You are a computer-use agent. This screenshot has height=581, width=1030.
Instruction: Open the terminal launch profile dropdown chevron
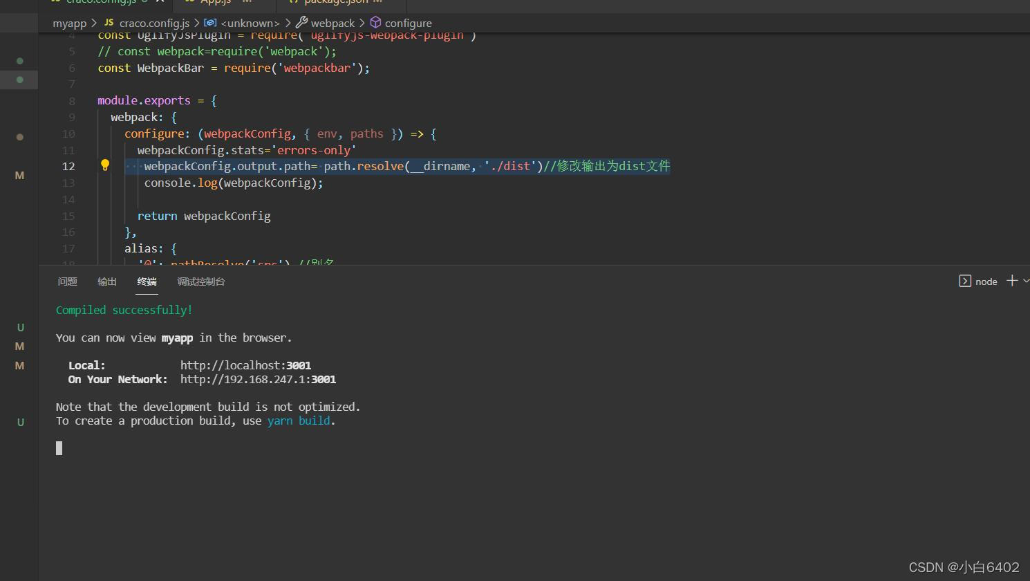point(1026,281)
